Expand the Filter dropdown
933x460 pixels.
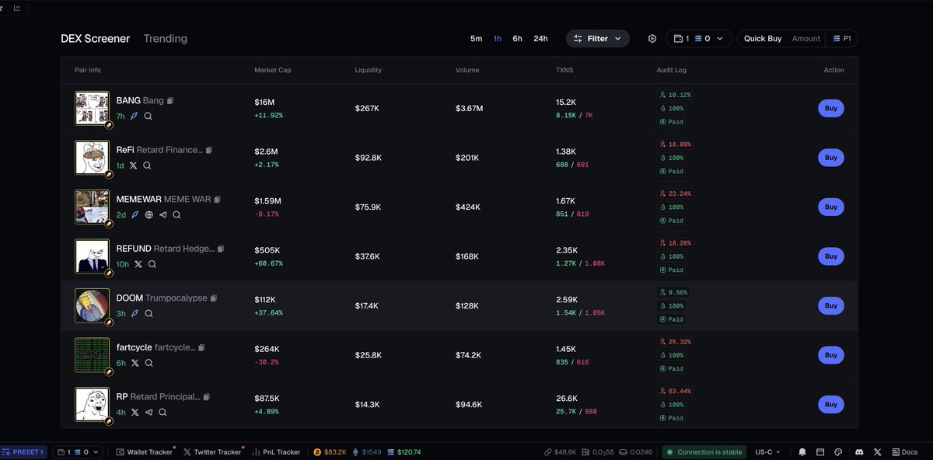tap(597, 38)
